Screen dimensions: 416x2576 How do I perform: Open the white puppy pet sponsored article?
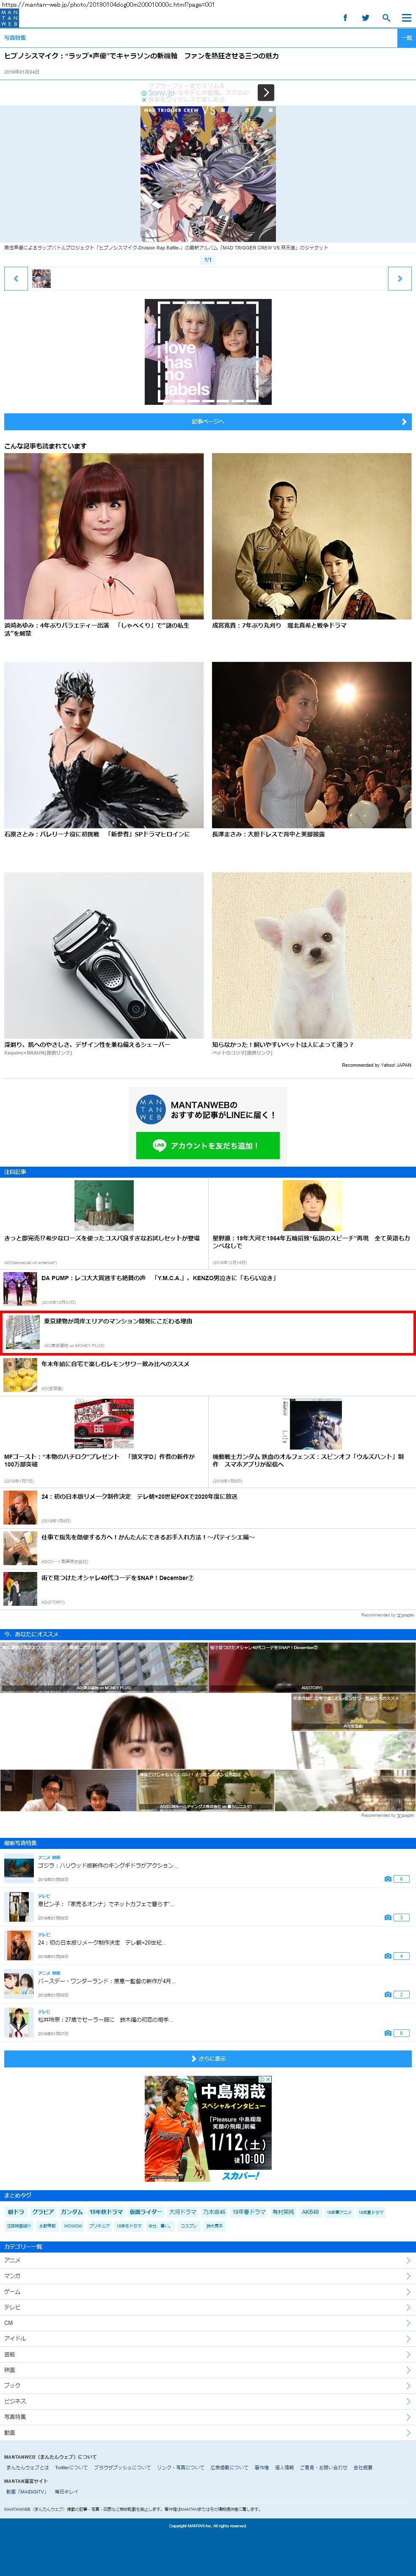coord(312,963)
